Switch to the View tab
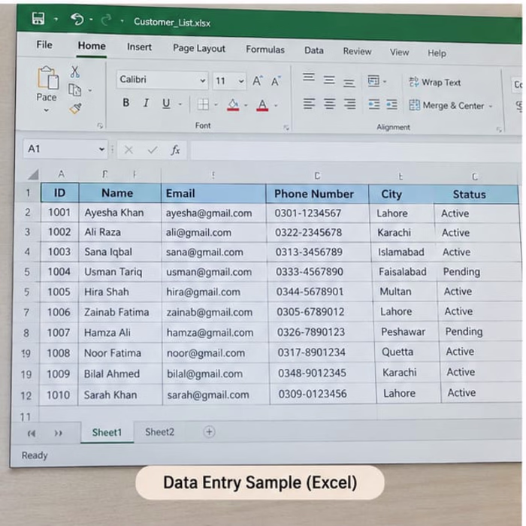Viewport: 526px width, 526px height. click(x=399, y=53)
